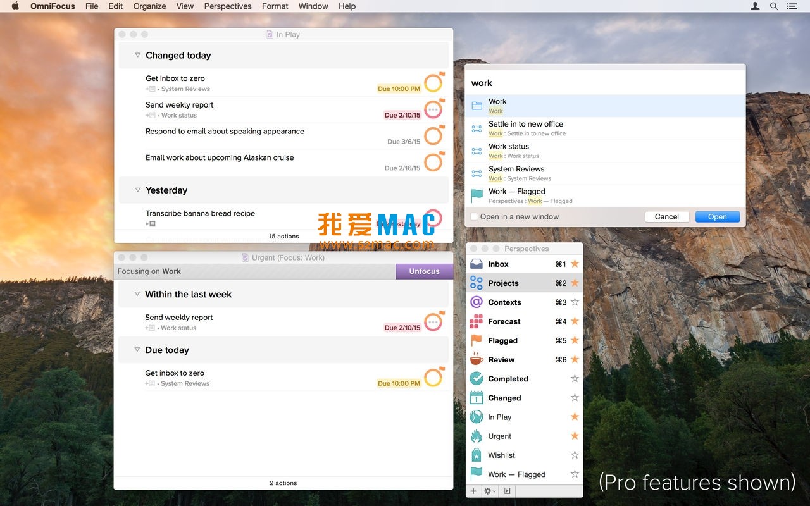This screenshot has width=810, height=506.
Task: Click the Unfocus button
Action: coord(425,271)
